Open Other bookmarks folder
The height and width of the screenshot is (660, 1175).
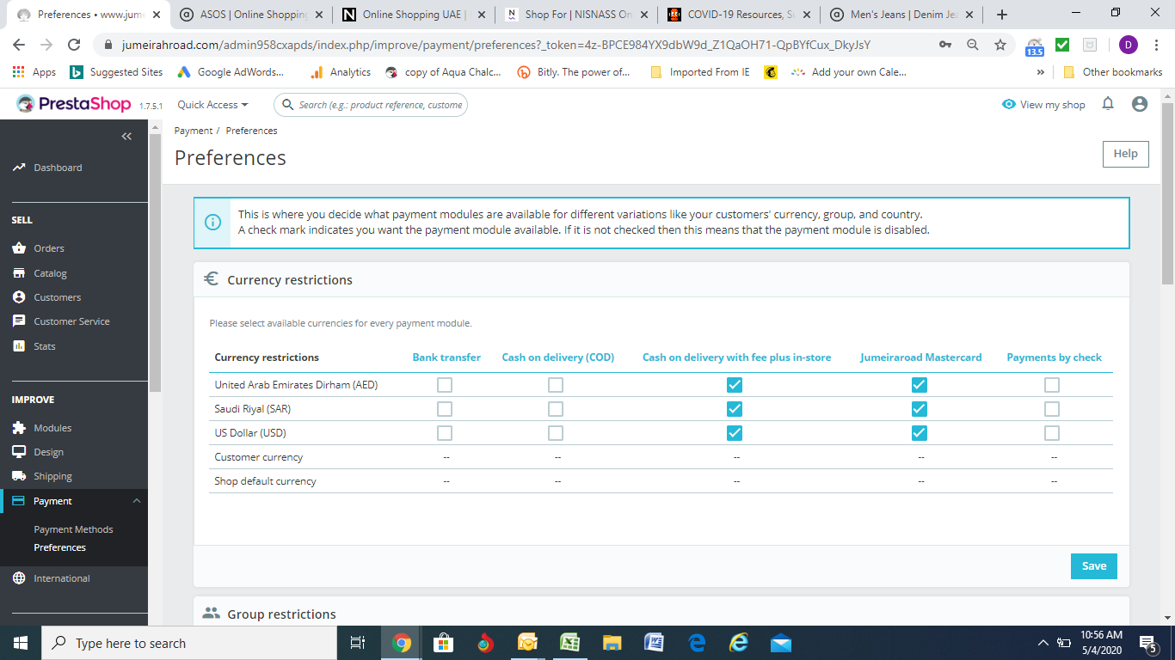coord(1113,72)
